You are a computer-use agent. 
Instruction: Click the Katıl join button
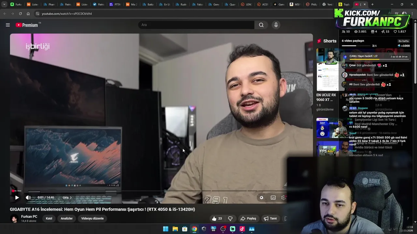click(x=49, y=218)
